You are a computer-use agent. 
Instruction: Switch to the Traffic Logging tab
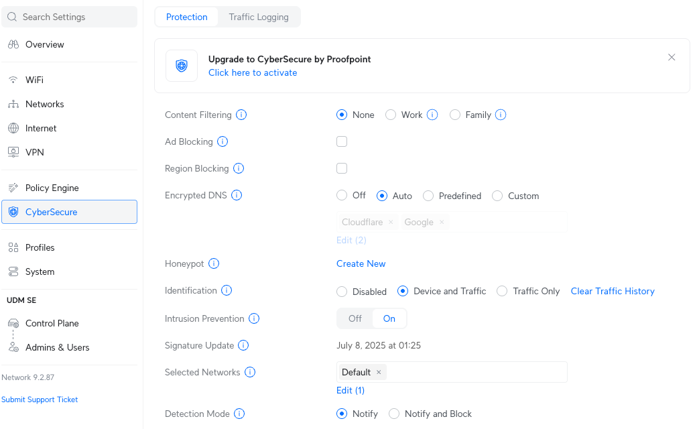coord(259,17)
